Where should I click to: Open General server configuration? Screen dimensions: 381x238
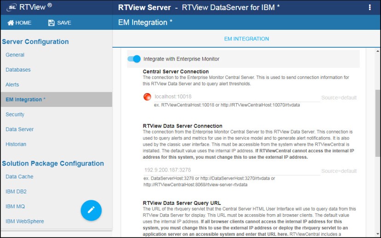(x=15, y=55)
